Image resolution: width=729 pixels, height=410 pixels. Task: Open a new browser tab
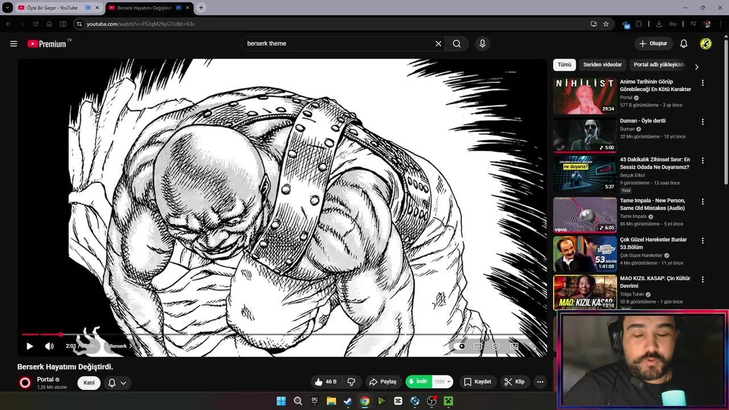201,8
